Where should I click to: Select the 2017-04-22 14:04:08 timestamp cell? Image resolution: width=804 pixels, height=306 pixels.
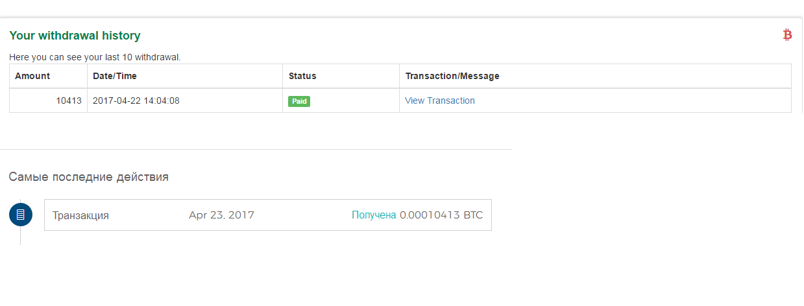tap(136, 100)
